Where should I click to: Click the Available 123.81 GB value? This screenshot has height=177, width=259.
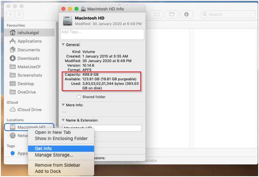pyautogui.click(x=109, y=79)
